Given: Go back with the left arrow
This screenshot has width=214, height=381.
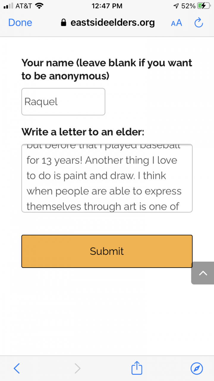Looking at the screenshot, I should tap(17, 368).
